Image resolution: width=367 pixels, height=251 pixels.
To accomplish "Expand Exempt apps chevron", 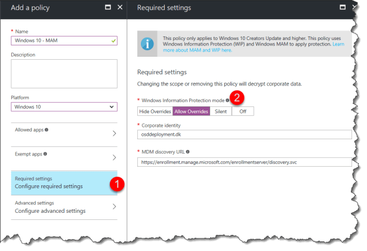I will (x=114, y=158).
